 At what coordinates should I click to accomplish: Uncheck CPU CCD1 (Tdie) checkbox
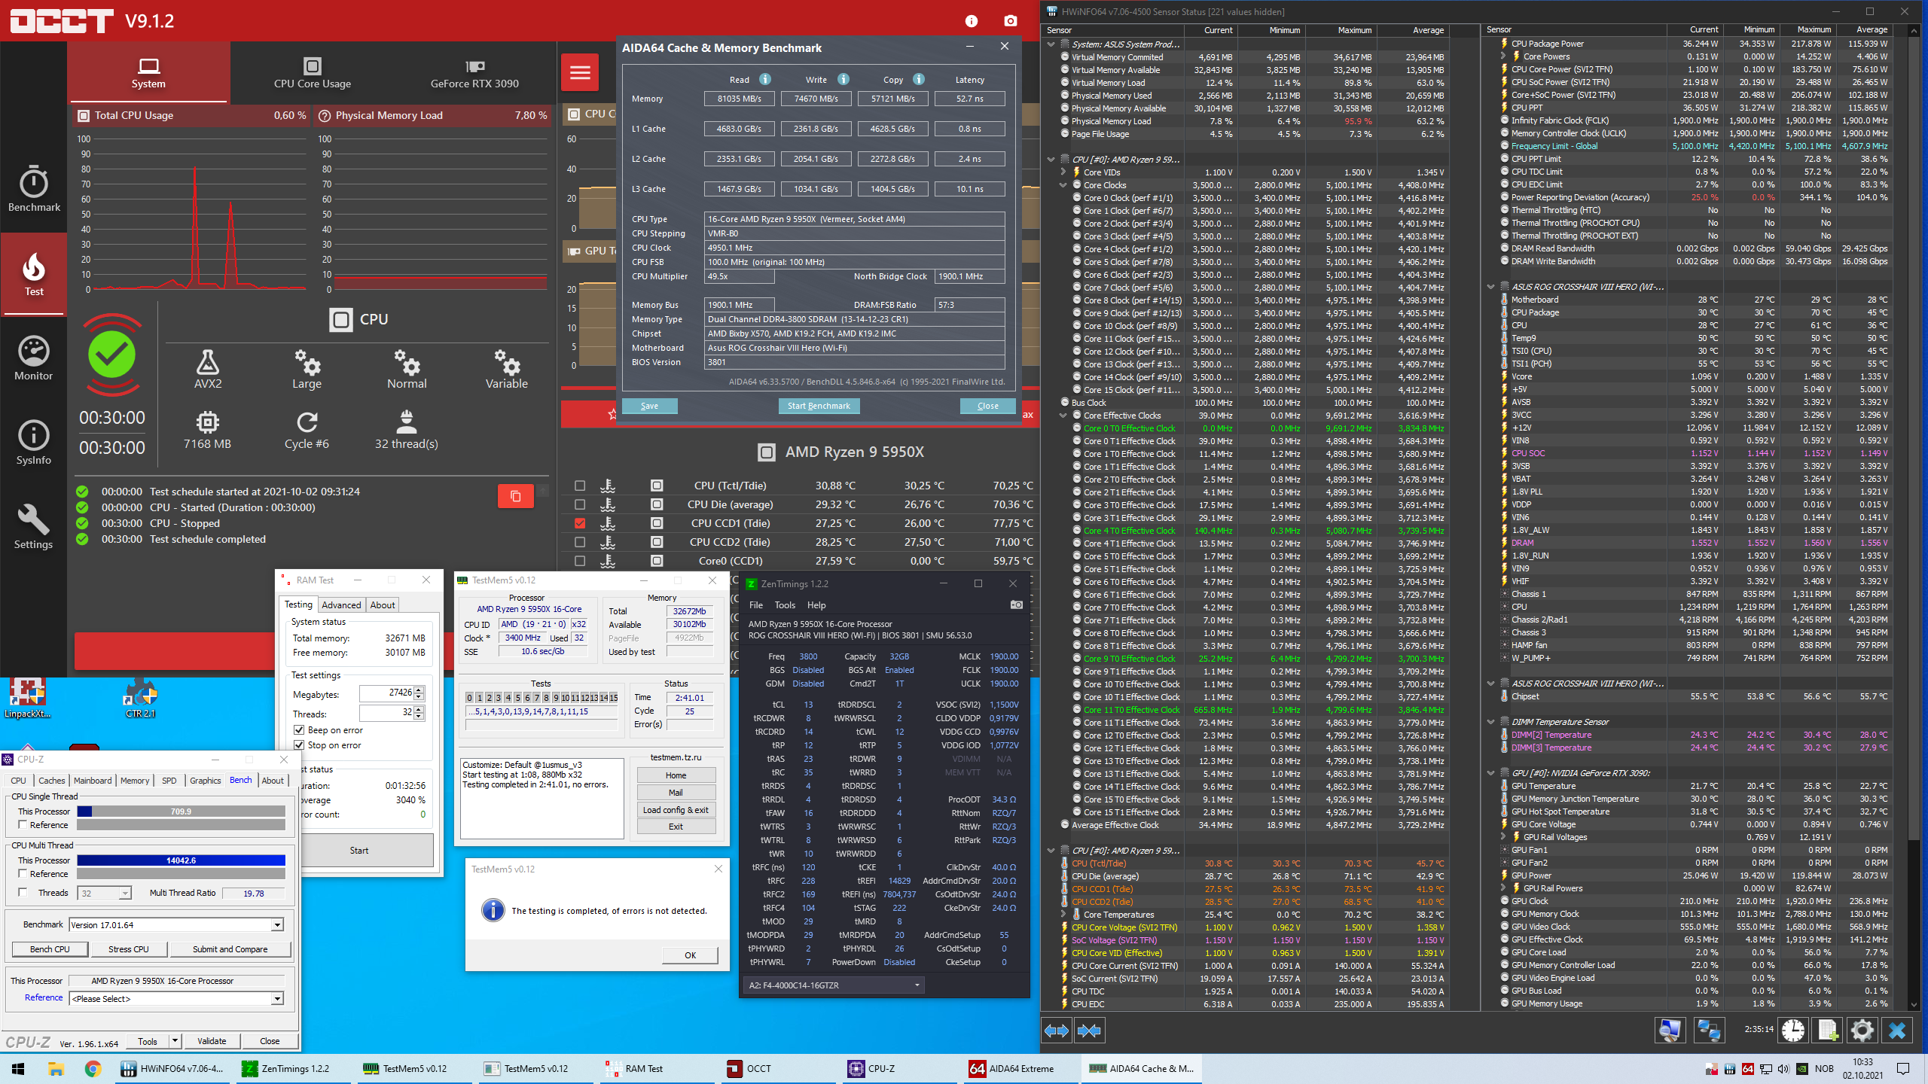[579, 523]
